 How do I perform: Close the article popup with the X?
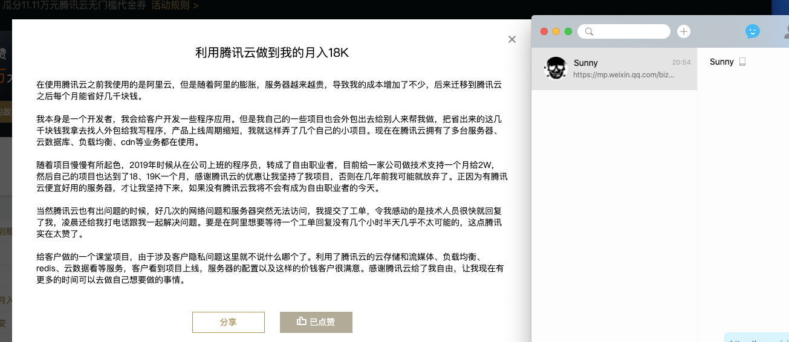point(512,39)
